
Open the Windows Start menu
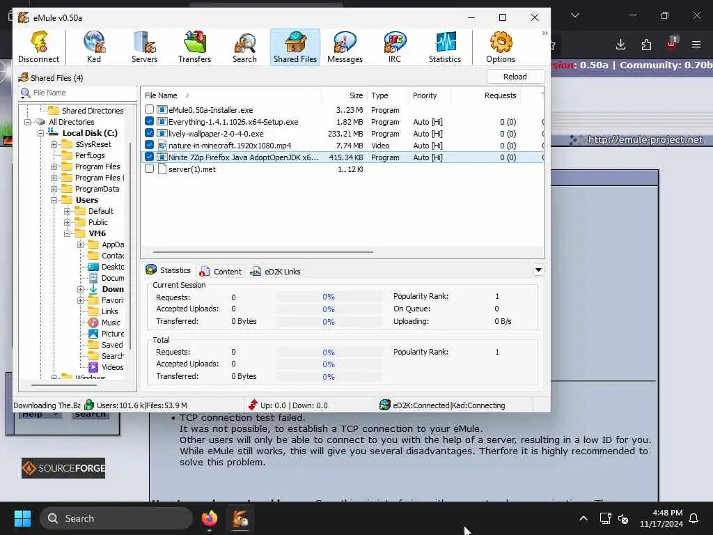tap(22, 518)
